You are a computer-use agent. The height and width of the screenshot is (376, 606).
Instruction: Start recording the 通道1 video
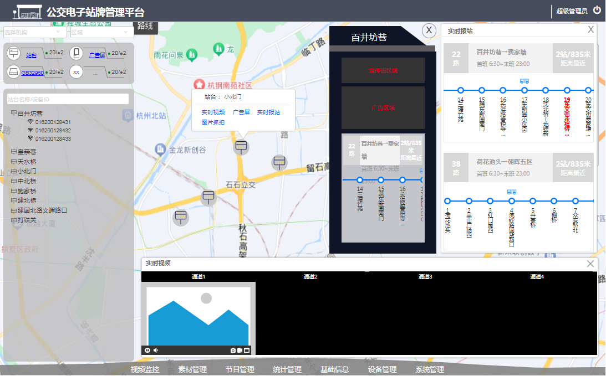click(240, 350)
